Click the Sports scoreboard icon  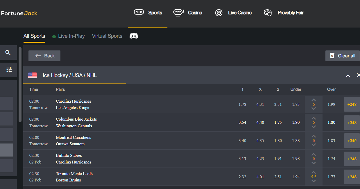point(139,12)
